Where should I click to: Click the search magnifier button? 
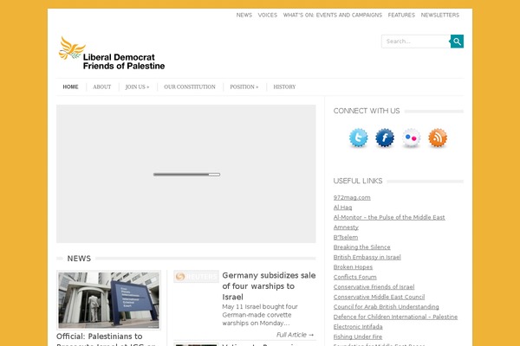click(457, 42)
